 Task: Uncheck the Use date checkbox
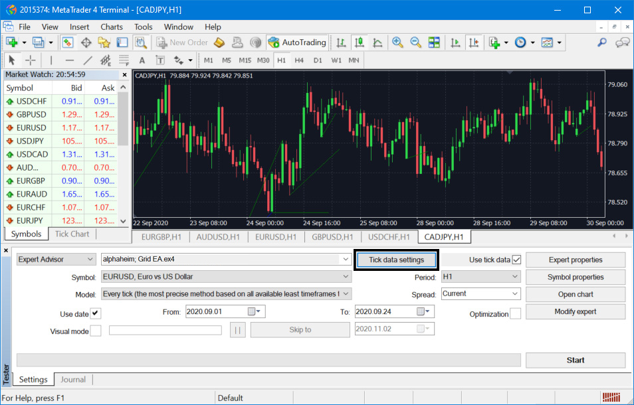(96, 313)
